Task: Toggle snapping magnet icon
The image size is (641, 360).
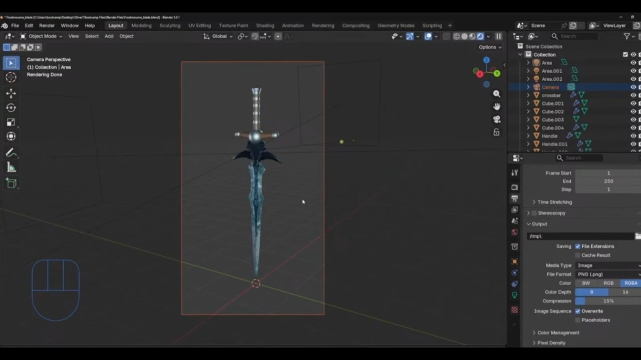Action: click(255, 36)
